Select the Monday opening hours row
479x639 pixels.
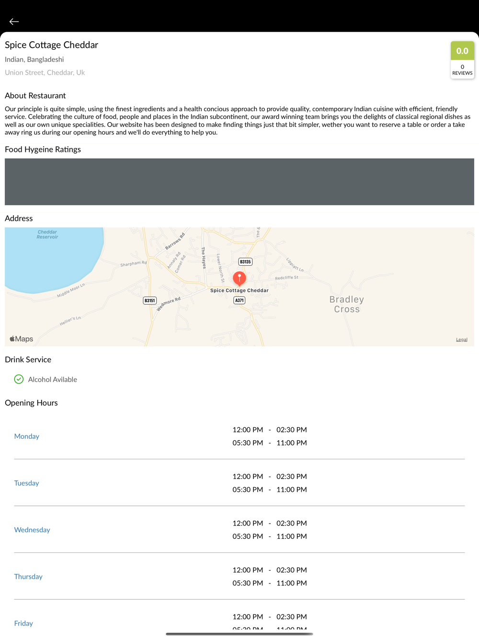[x=239, y=436]
